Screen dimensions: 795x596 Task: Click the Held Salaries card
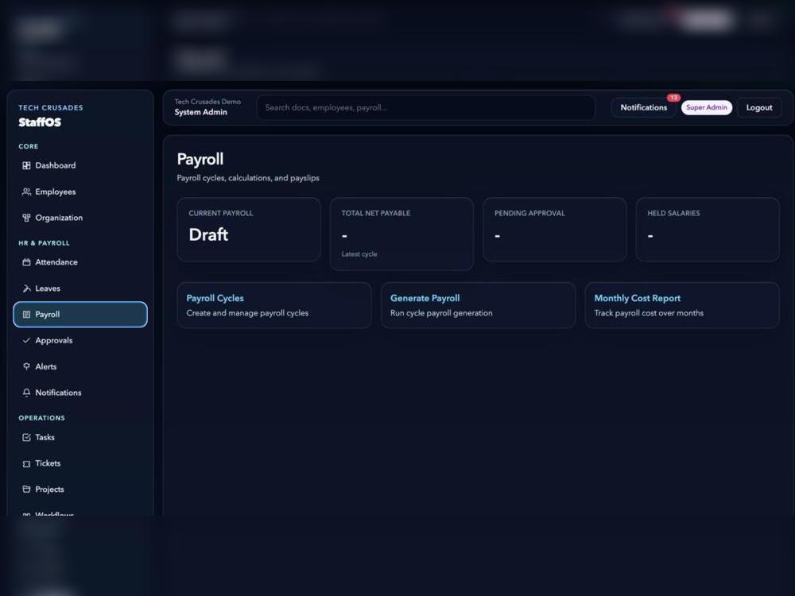tap(708, 230)
